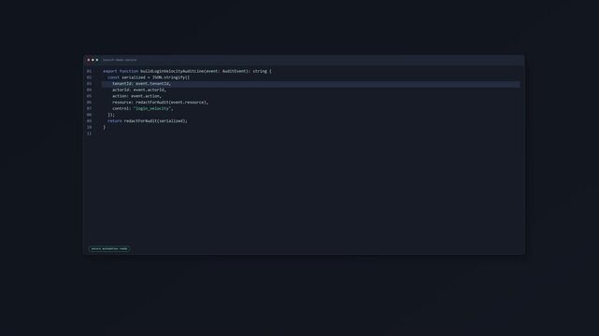Click the "const" keyword on line 02

[113, 77]
